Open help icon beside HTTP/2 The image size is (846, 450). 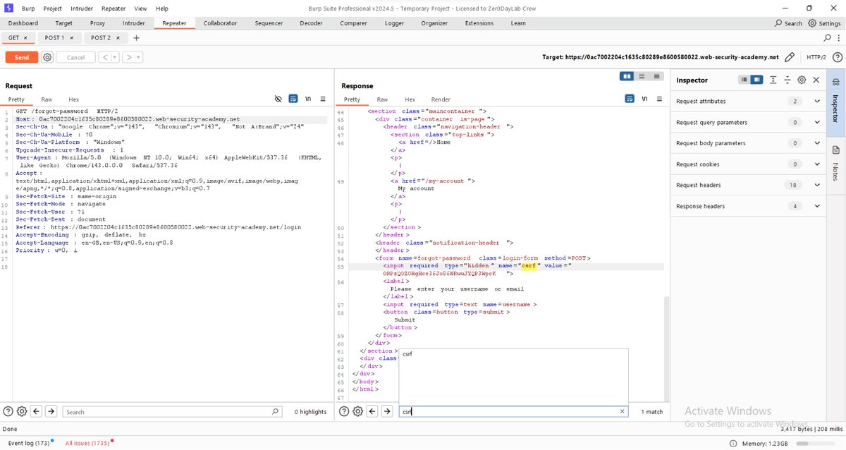click(836, 57)
